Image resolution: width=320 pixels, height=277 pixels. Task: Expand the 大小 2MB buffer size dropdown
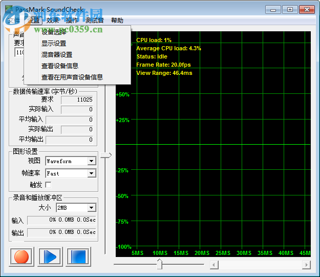coord(92,208)
